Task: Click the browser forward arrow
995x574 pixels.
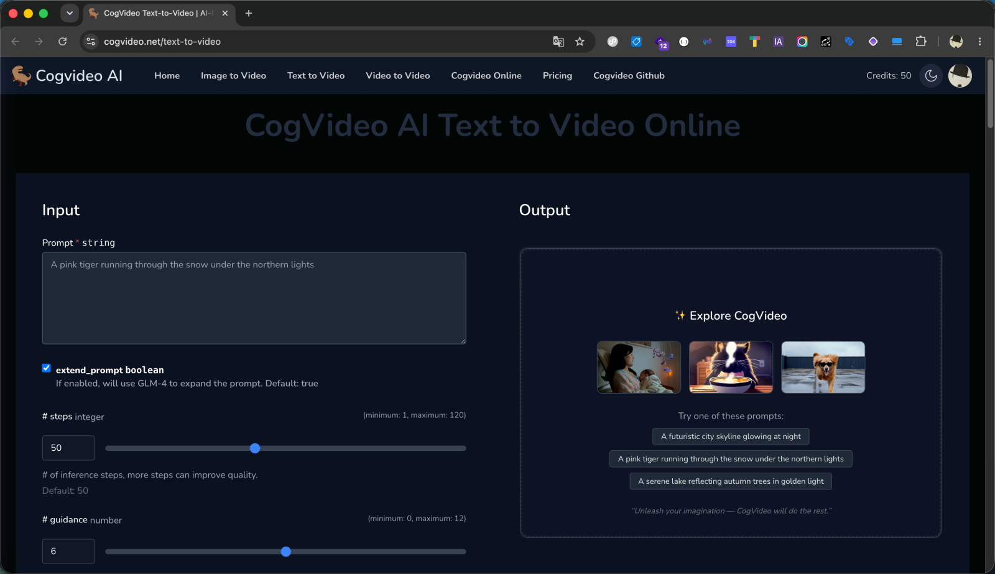Action: point(39,42)
